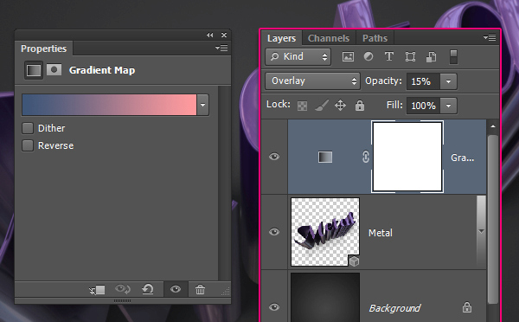This screenshot has height=322, width=519.
Task: Open the Opacity slider dropdown arrow
Action: (448, 81)
